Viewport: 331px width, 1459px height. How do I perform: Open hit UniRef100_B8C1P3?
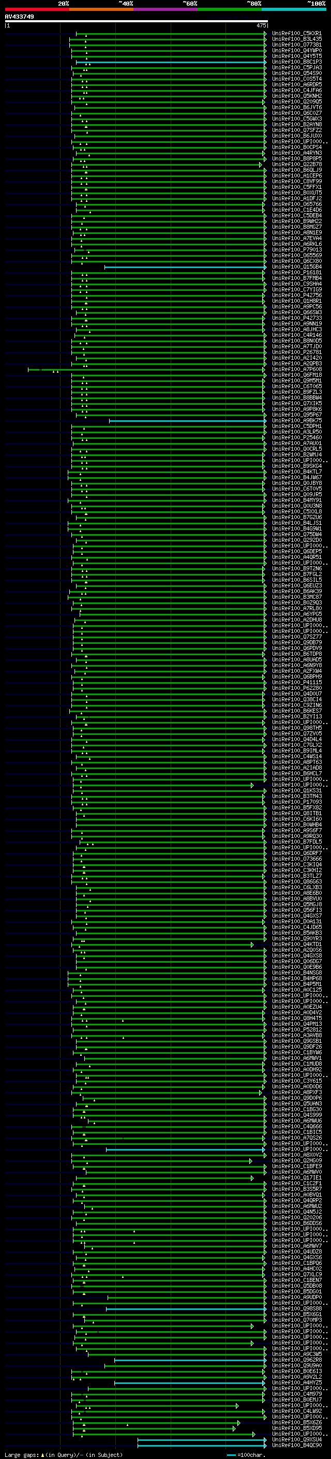(296, 62)
